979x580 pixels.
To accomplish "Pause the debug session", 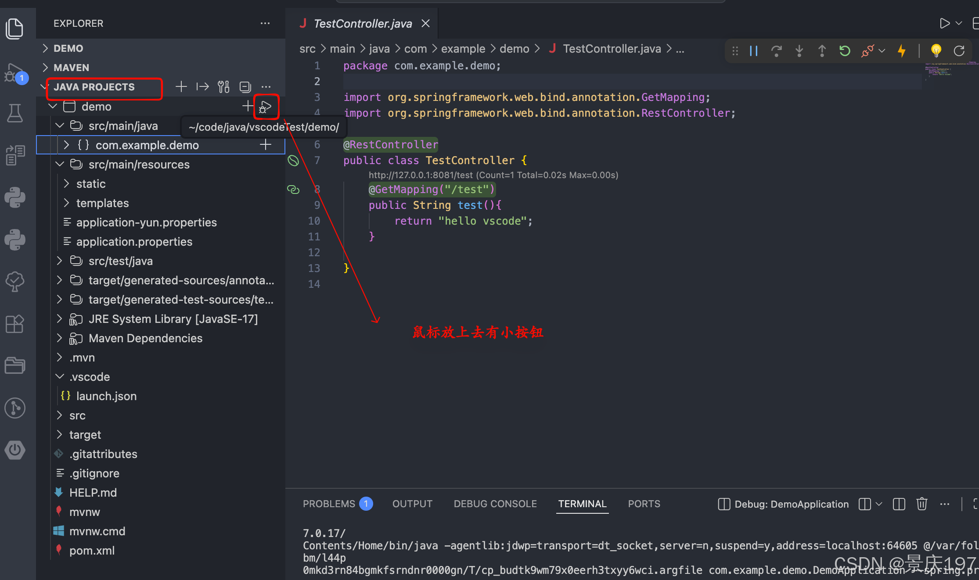I will (x=754, y=51).
